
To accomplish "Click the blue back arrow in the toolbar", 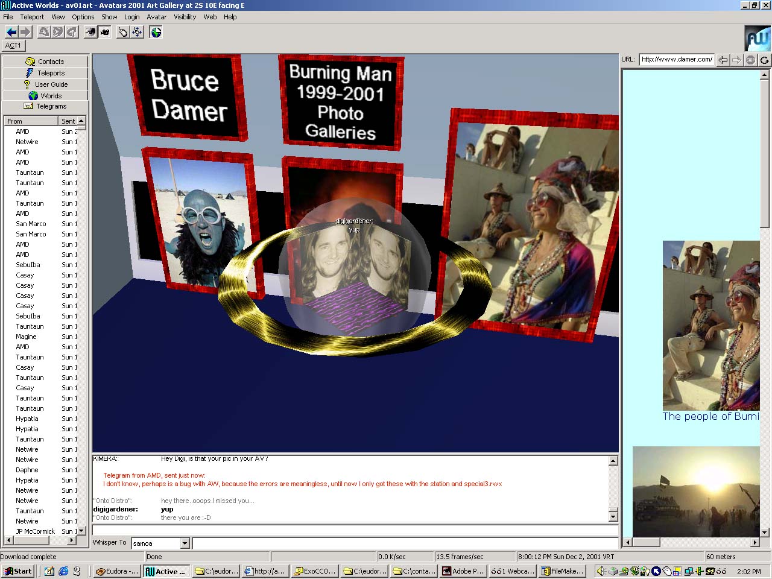I will (x=11, y=32).
